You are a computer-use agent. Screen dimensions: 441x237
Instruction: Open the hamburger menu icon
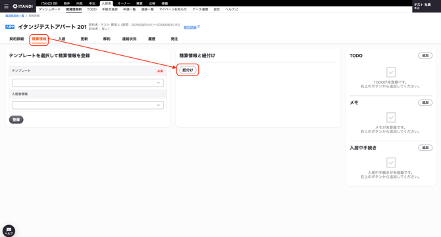tap(6, 6)
